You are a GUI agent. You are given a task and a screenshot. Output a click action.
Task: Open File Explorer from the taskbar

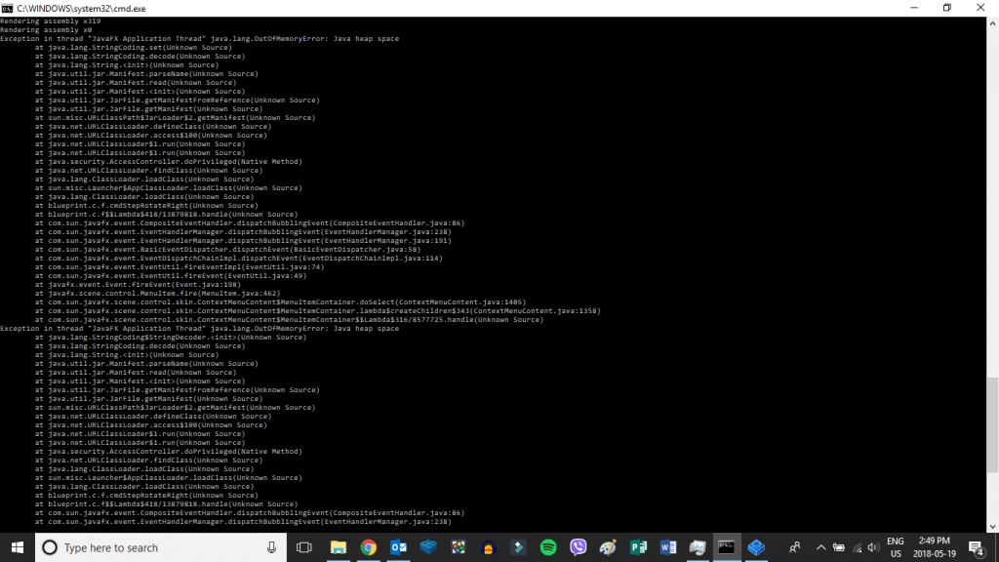pyautogui.click(x=339, y=547)
